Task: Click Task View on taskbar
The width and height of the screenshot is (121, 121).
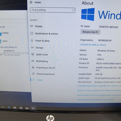Action: 3,107
